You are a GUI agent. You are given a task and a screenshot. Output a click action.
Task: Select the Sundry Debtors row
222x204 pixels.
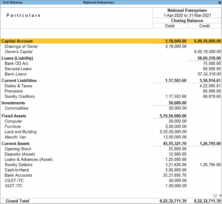click(x=18, y=165)
